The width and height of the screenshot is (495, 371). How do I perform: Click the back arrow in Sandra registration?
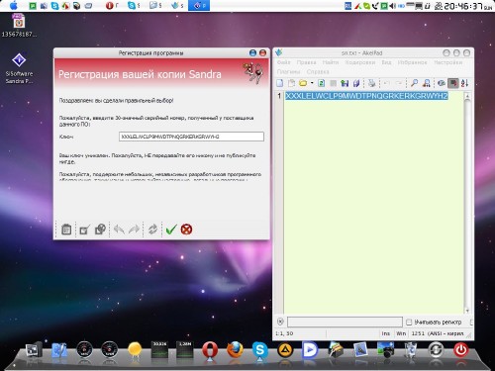[x=119, y=230]
